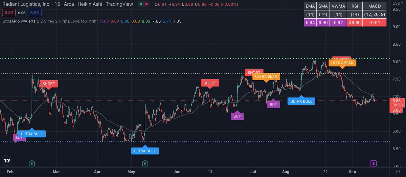Click the VWMA header cell in indicator table

pos(338,6)
